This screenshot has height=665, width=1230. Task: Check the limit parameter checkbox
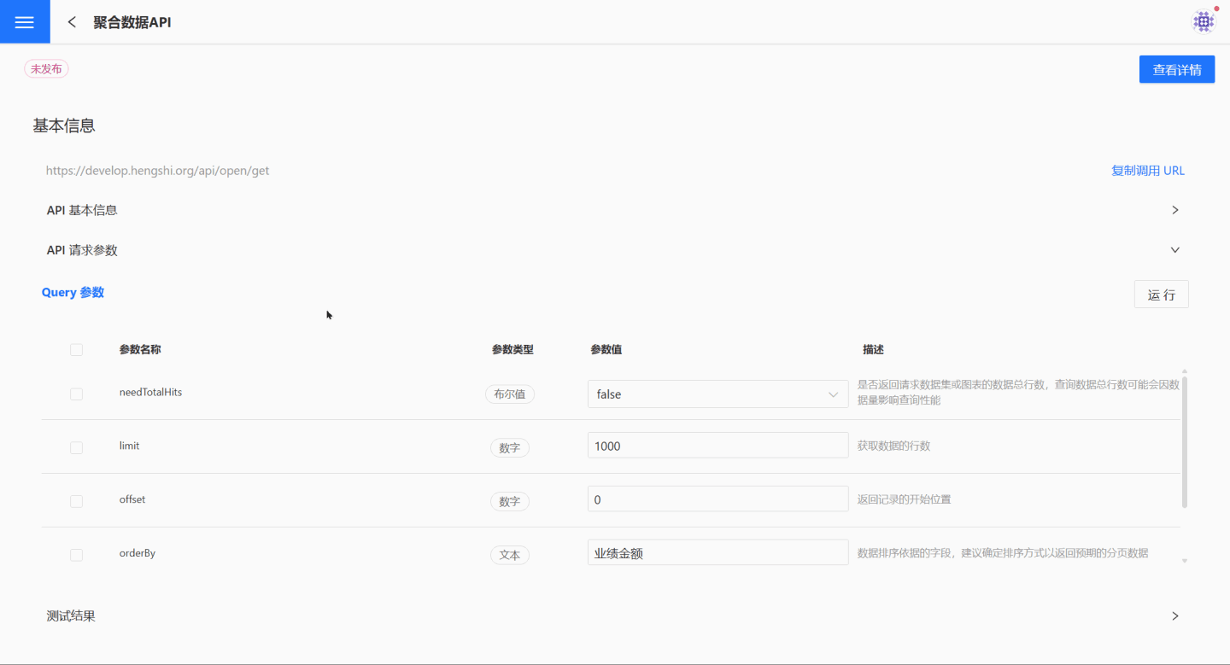(77, 447)
